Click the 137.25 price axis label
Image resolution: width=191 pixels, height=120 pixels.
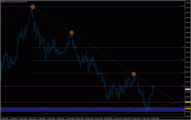click(x=188, y=8)
